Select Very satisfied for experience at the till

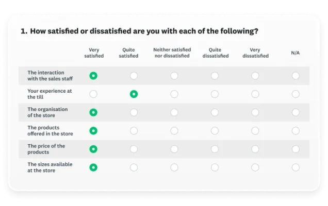pyautogui.click(x=93, y=94)
